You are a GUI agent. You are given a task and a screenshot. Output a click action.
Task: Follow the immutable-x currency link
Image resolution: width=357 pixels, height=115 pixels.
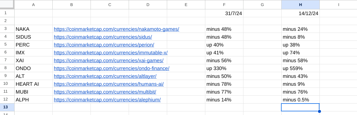tap(111, 53)
